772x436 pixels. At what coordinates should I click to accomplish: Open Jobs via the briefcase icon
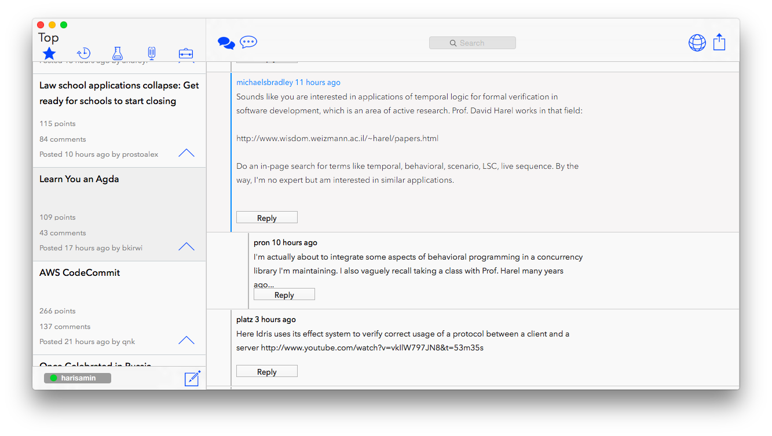[185, 53]
